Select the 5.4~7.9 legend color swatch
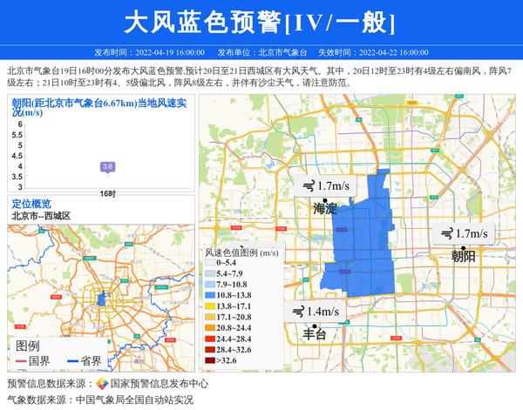Viewport: 523px width, 410px height. 210,273
